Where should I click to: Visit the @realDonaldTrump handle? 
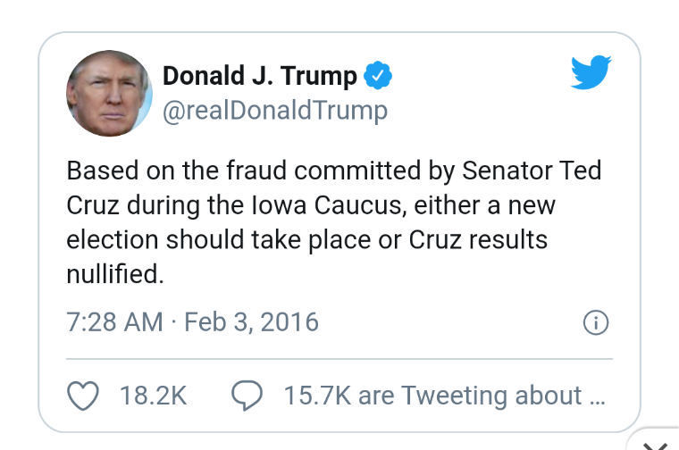coord(274,111)
